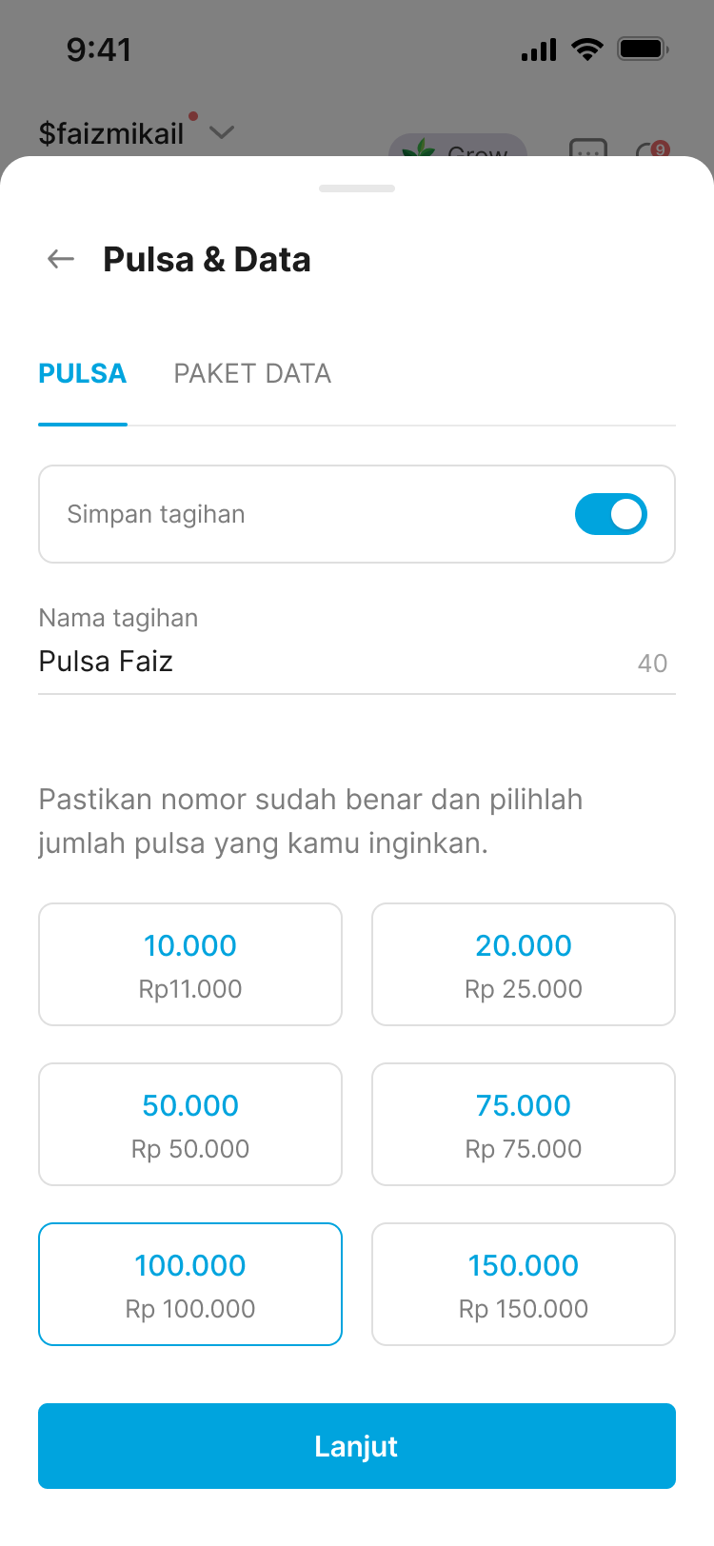This screenshot has width=714, height=1546.
Task: Tap the cellular signal bars icon
Action: 539,50
